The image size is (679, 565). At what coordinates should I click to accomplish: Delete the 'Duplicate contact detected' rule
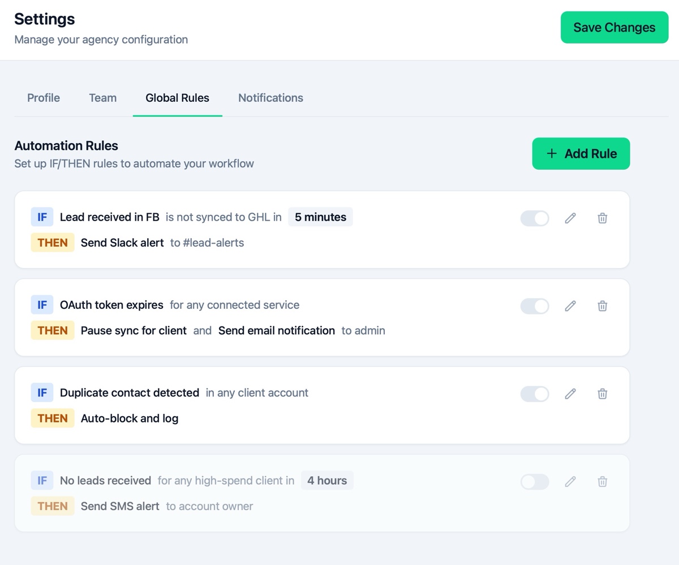[x=602, y=394]
